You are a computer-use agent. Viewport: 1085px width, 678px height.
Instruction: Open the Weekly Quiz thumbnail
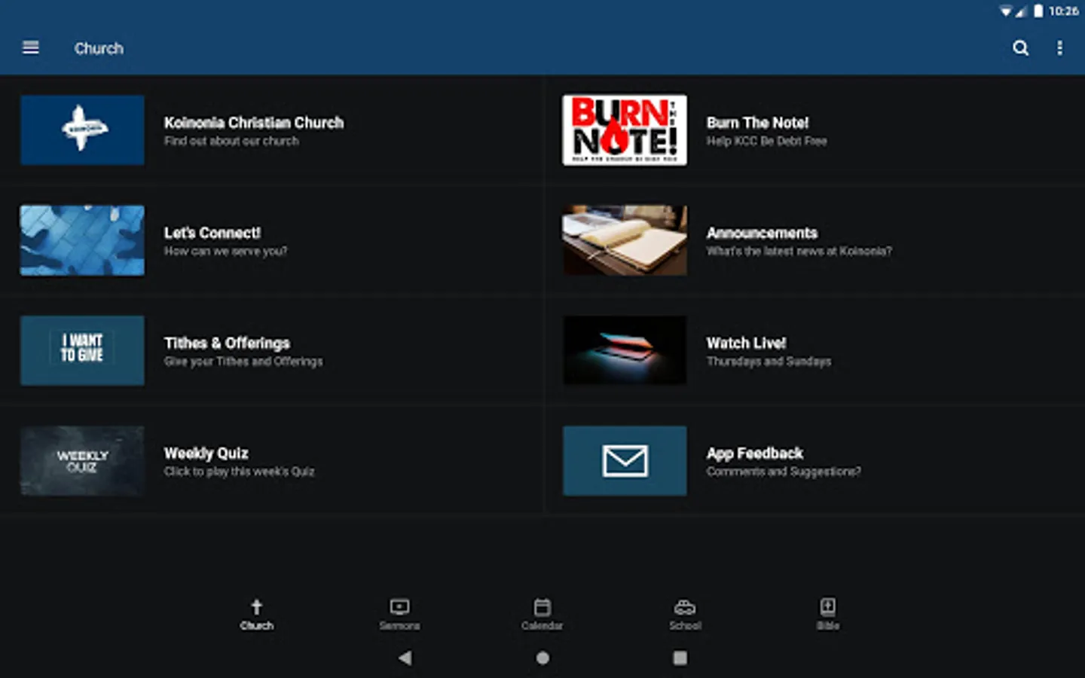point(82,460)
